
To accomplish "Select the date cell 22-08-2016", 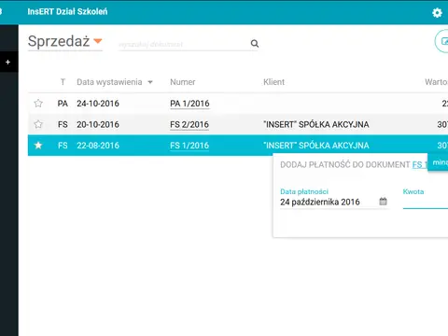I will click(98, 146).
